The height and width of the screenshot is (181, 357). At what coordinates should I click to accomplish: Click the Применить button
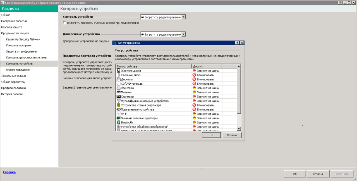(x=342, y=174)
